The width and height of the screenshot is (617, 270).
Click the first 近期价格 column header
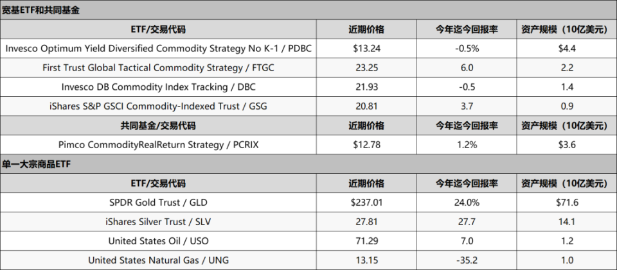[x=366, y=30]
